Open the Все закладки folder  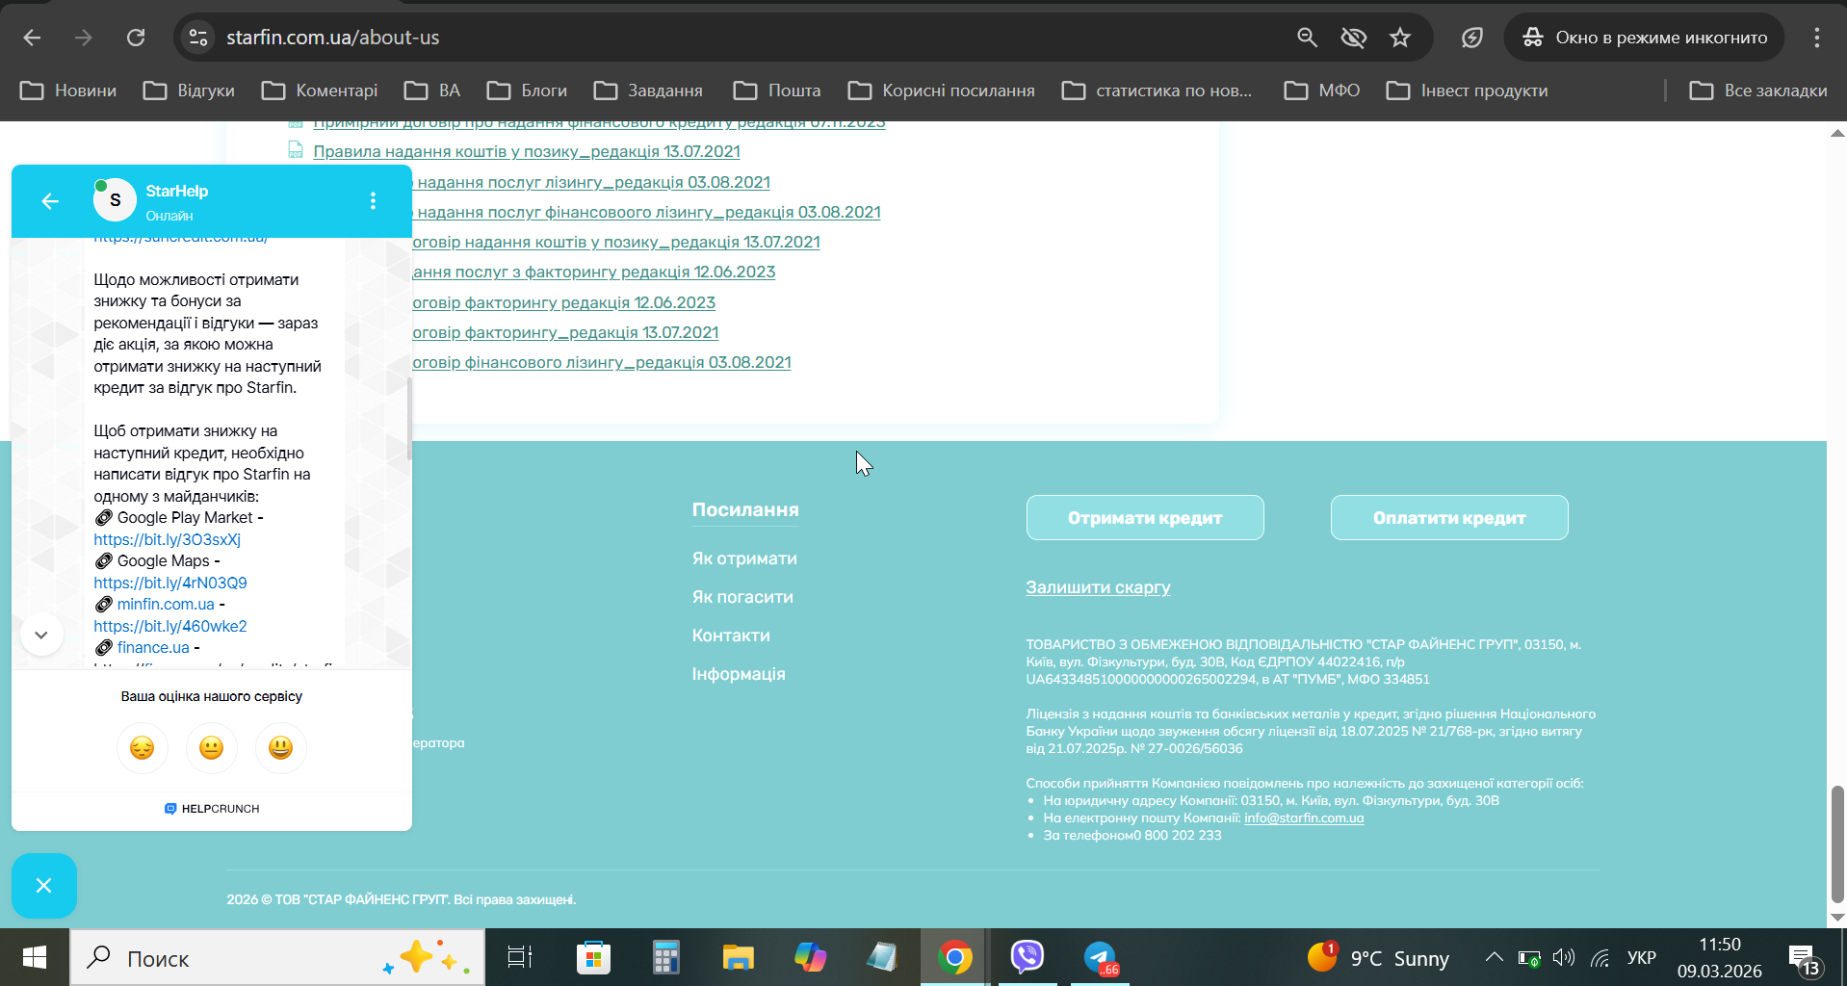click(x=1758, y=91)
